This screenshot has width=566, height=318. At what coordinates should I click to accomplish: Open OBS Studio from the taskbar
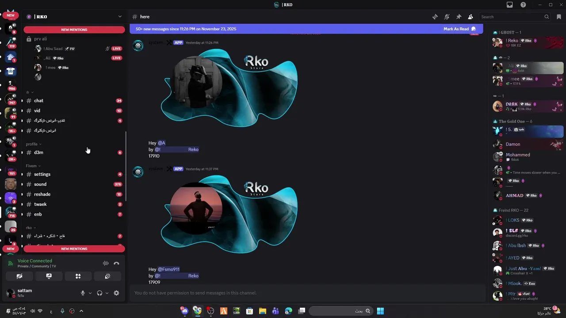point(210,311)
